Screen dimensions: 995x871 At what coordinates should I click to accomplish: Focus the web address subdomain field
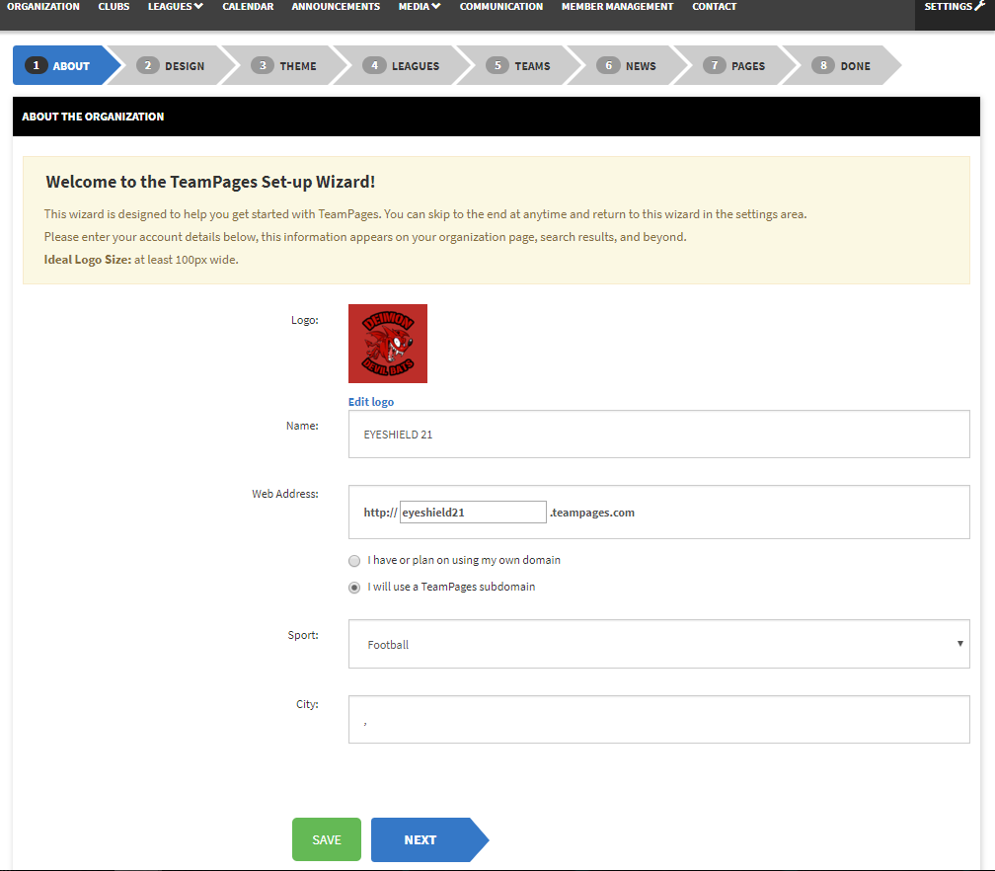click(x=472, y=513)
